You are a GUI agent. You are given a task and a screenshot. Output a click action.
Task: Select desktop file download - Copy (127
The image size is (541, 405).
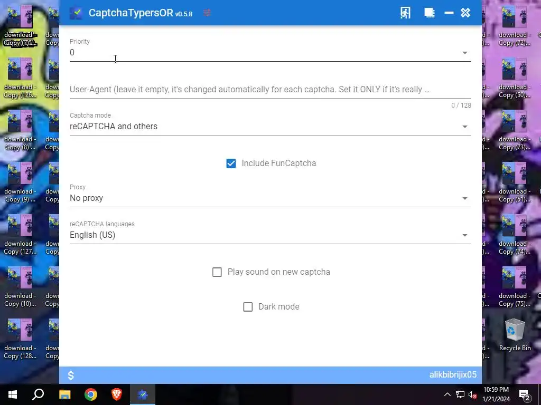pos(20,235)
